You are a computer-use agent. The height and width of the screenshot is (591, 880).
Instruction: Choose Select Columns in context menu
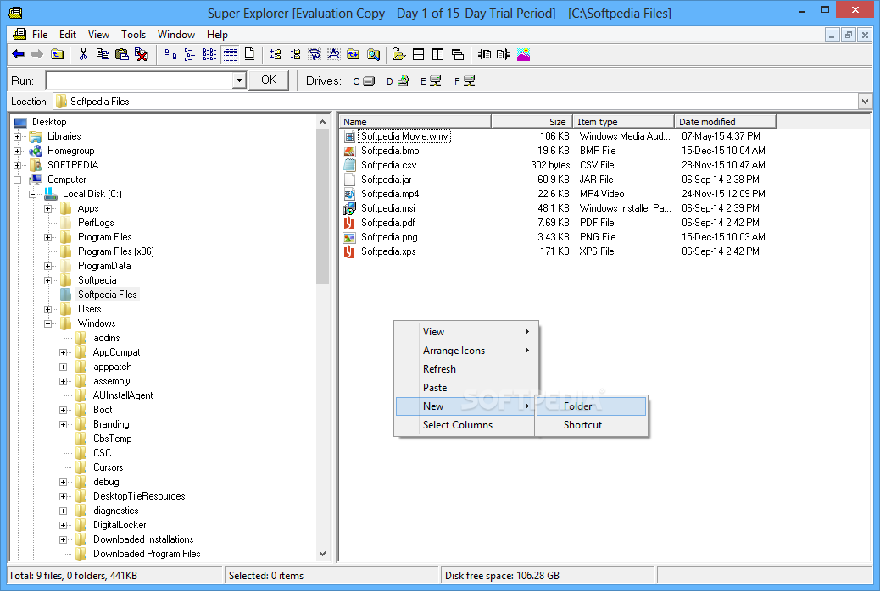pyautogui.click(x=465, y=425)
